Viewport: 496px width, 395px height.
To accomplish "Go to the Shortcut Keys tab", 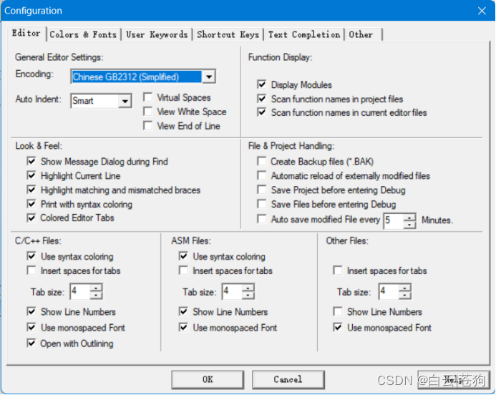I will [x=228, y=34].
